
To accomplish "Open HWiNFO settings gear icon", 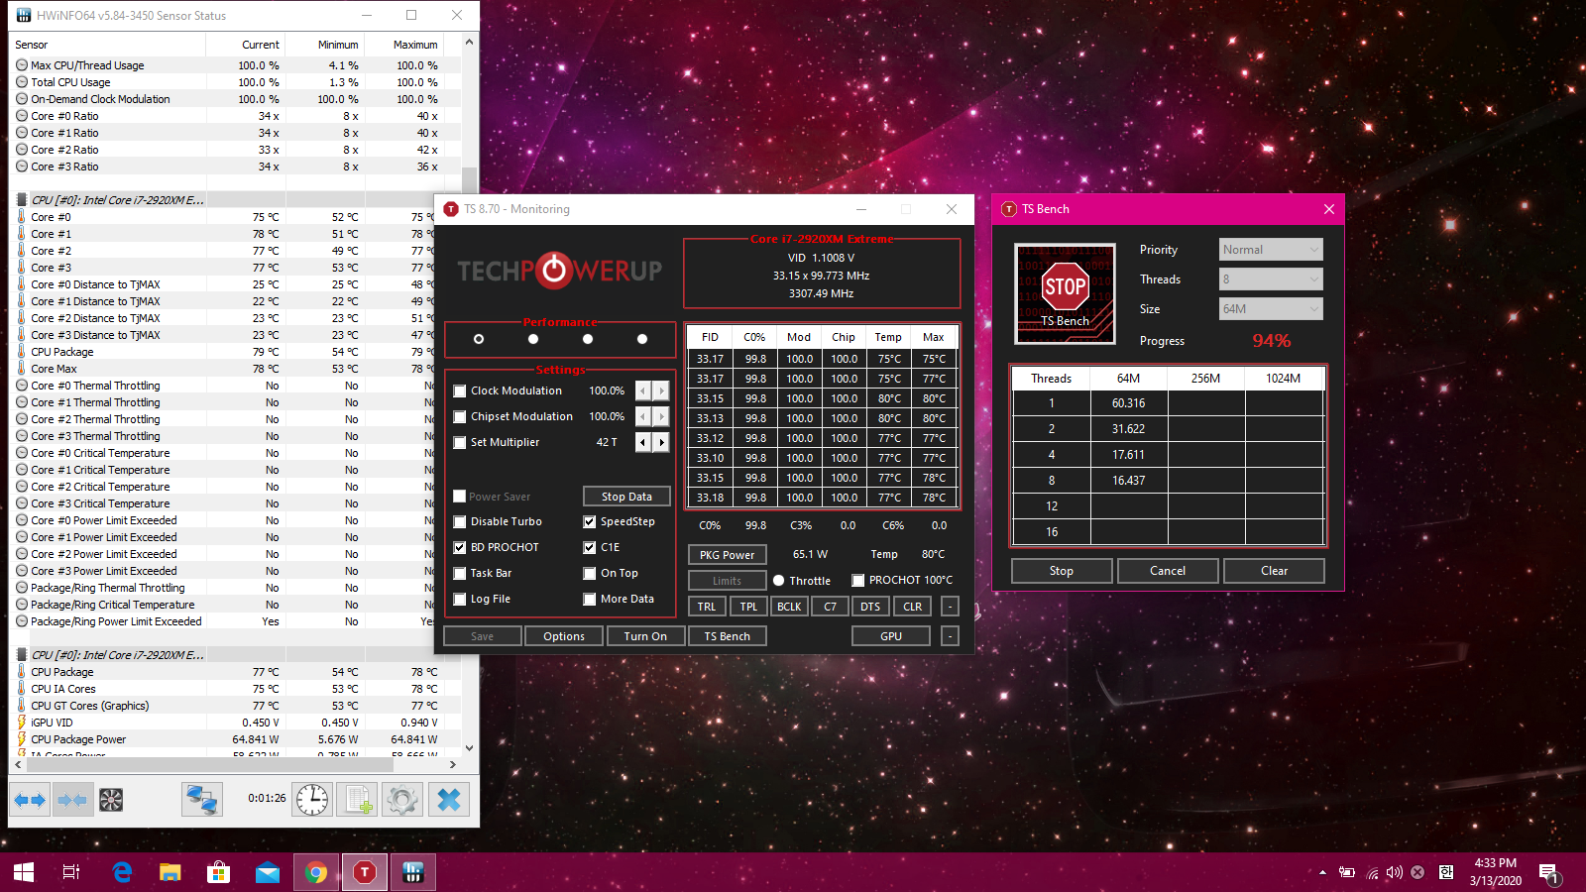I will point(402,800).
